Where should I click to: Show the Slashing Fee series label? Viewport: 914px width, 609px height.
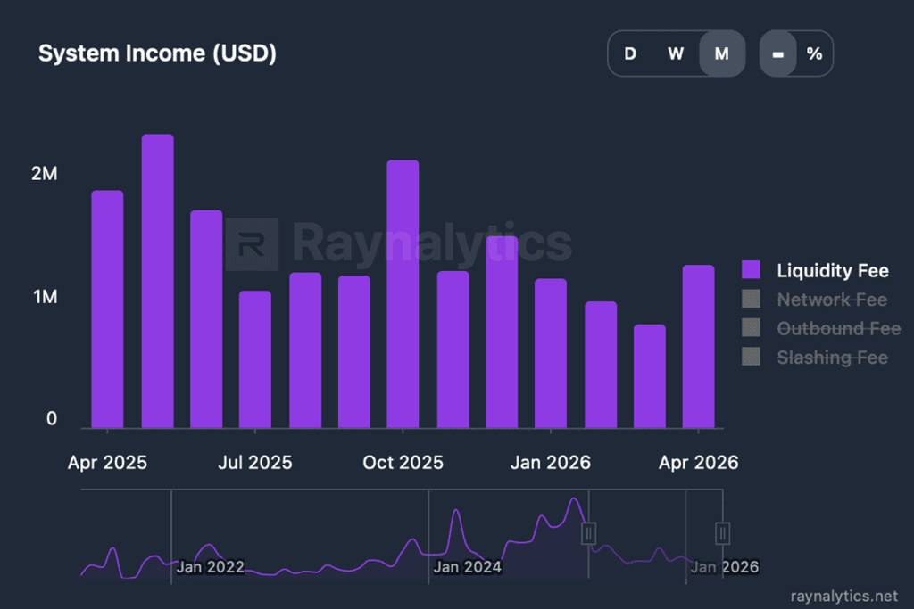point(832,357)
